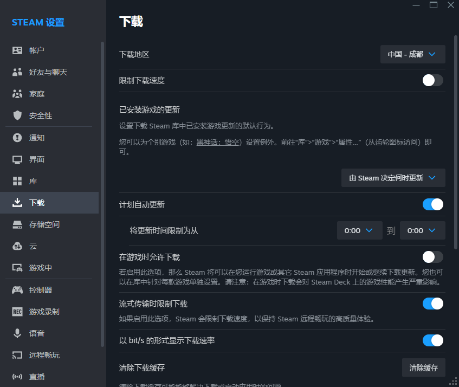
Task: Select the 好友与聊天 friends chat icon
Action: [x=17, y=72]
